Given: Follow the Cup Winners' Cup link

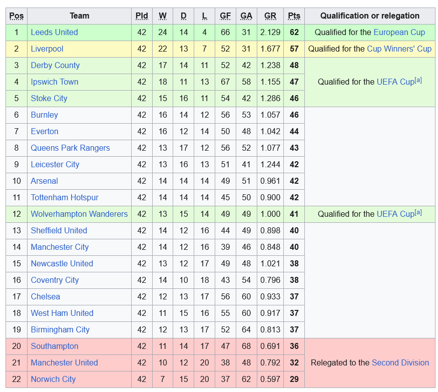Looking at the screenshot, I should tap(399, 49).
